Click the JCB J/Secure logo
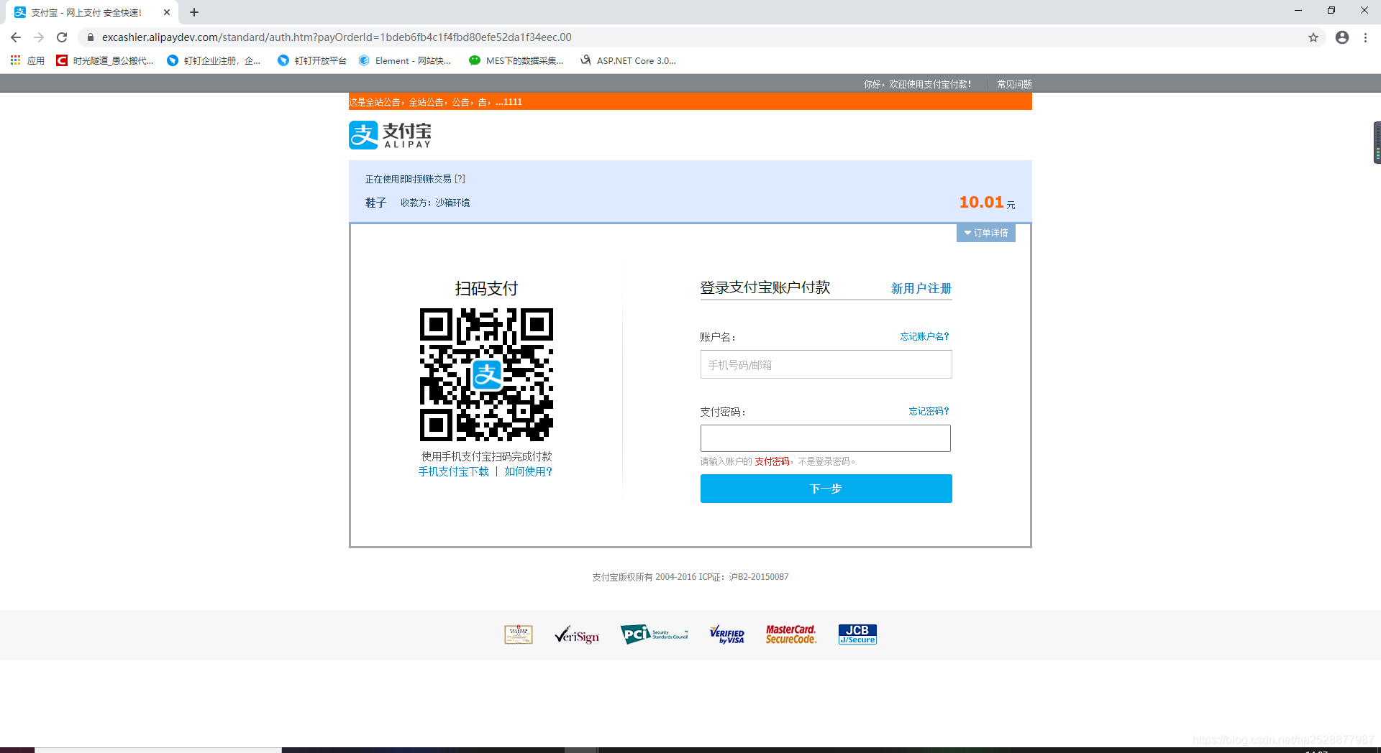The image size is (1381, 753). pos(857,634)
